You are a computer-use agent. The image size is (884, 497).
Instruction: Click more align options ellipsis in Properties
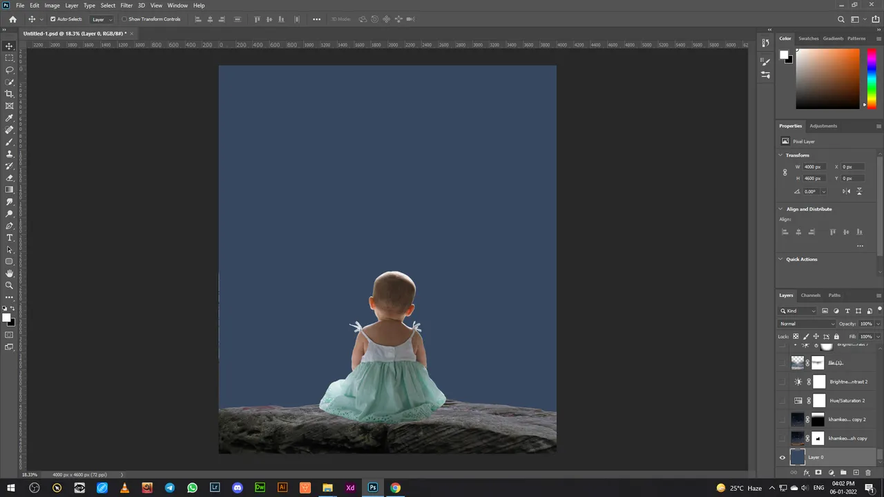860,246
